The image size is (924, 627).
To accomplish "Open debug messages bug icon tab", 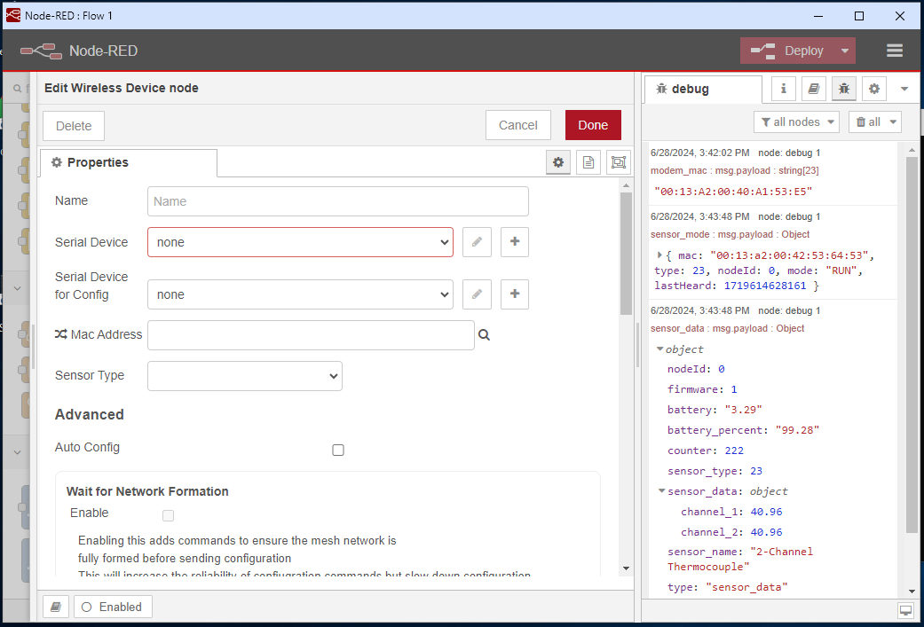I will [x=844, y=89].
